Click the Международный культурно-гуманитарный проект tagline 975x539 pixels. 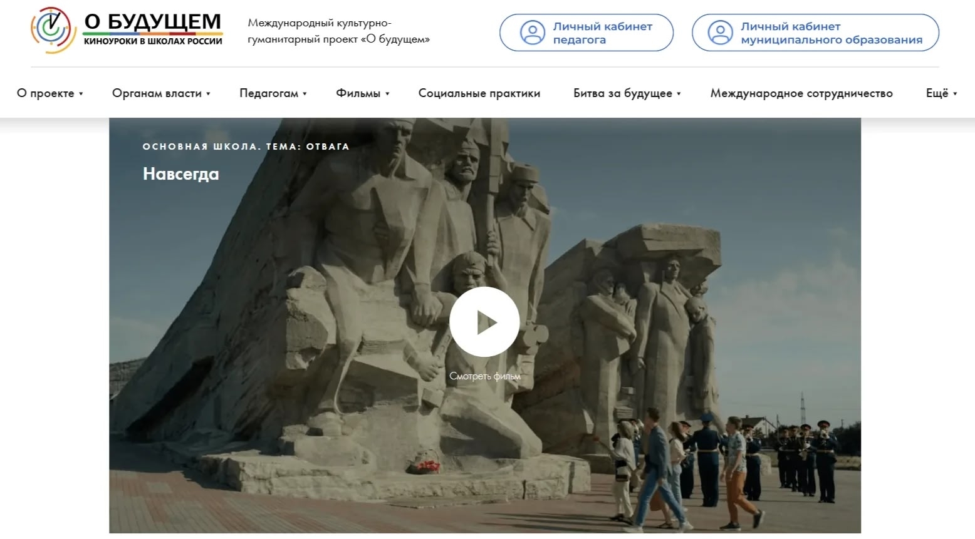(x=338, y=31)
